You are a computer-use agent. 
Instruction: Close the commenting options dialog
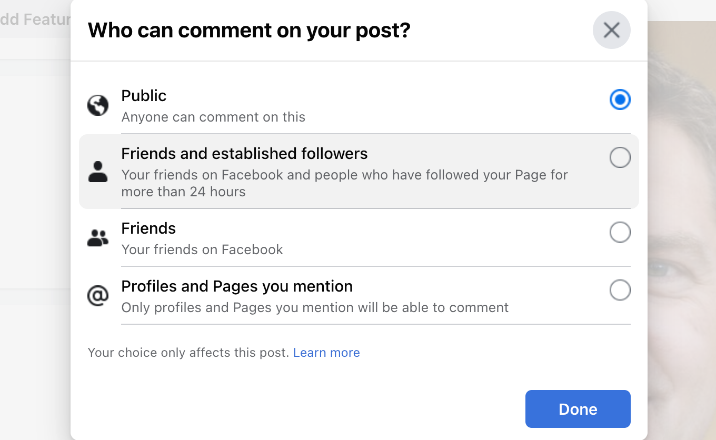611,30
